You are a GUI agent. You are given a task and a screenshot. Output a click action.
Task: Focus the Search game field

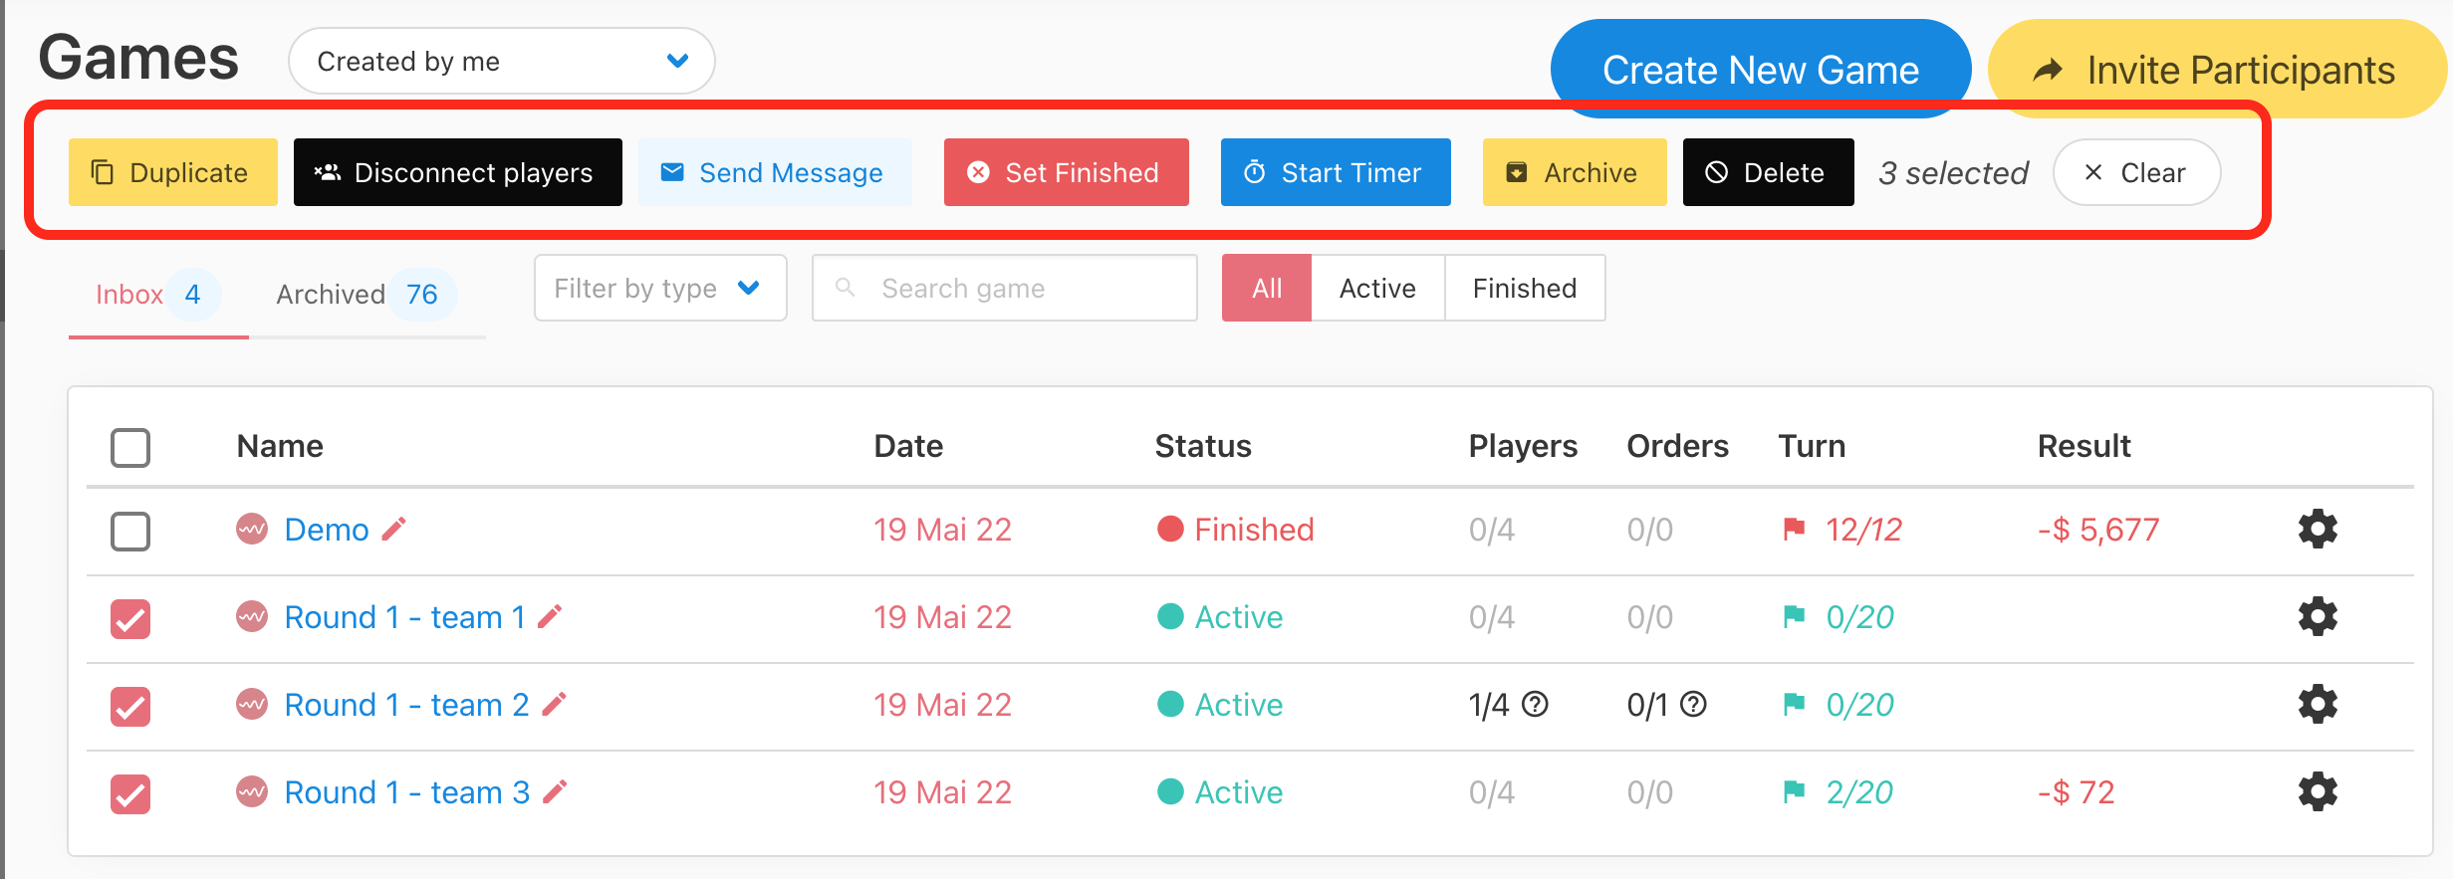[1005, 288]
